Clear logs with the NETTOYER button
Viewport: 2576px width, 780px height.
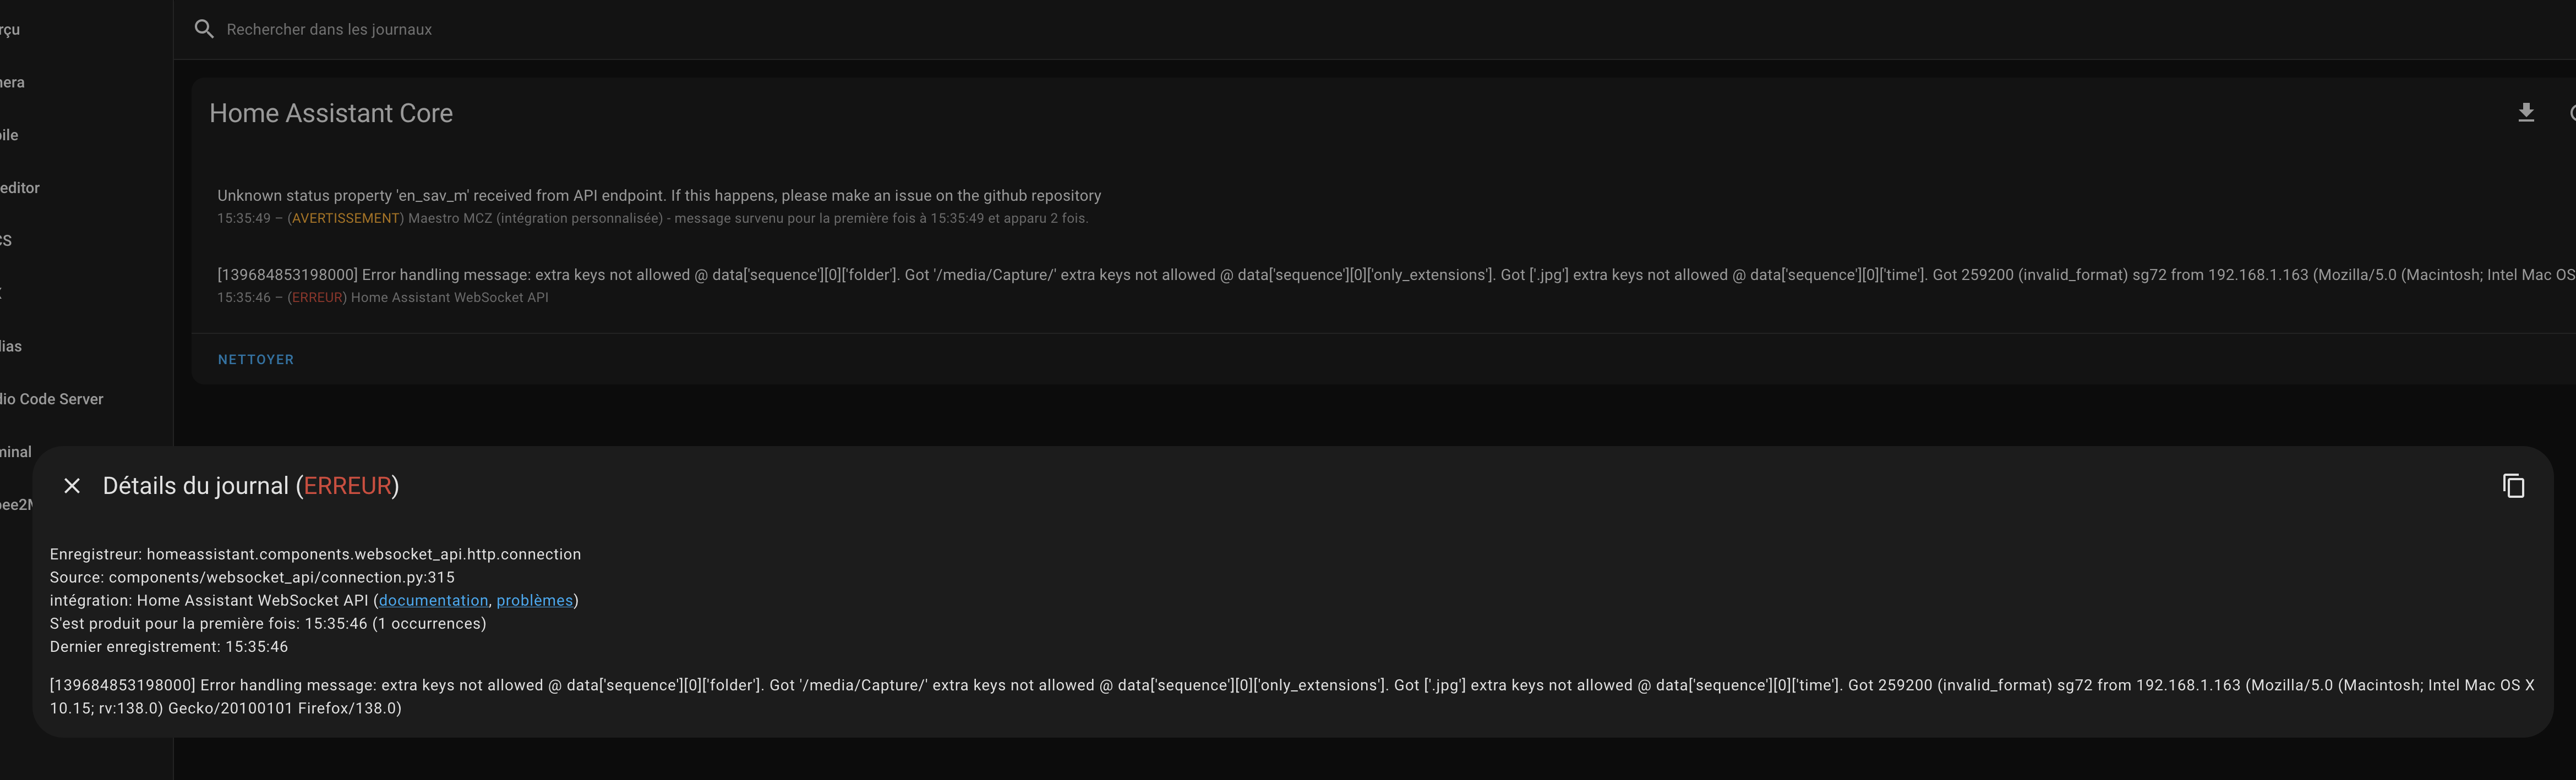[x=256, y=360]
